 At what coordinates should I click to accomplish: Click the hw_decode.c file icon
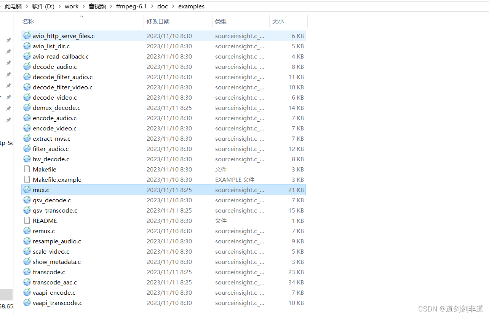(27, 159)
